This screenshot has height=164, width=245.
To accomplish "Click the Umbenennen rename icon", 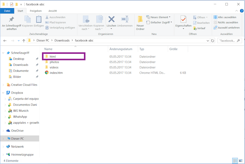I will pos(125,19).
